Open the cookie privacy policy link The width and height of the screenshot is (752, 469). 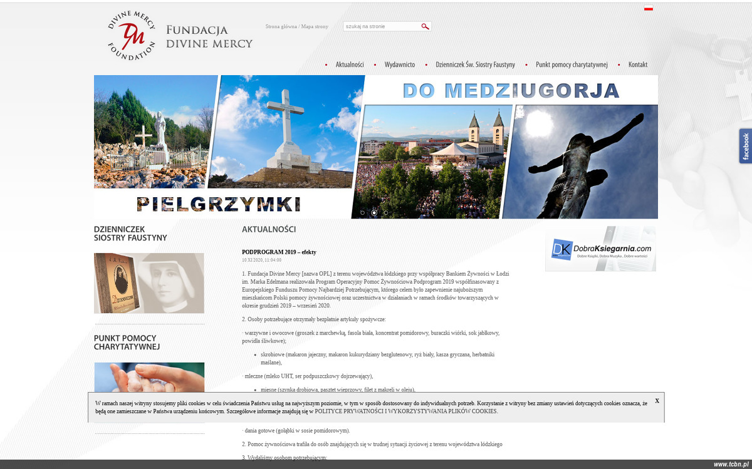[406, 411]
